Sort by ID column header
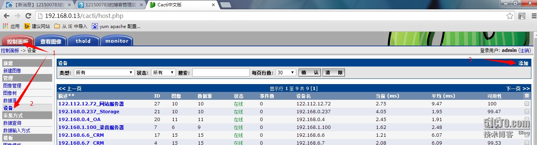 [157, 96]
